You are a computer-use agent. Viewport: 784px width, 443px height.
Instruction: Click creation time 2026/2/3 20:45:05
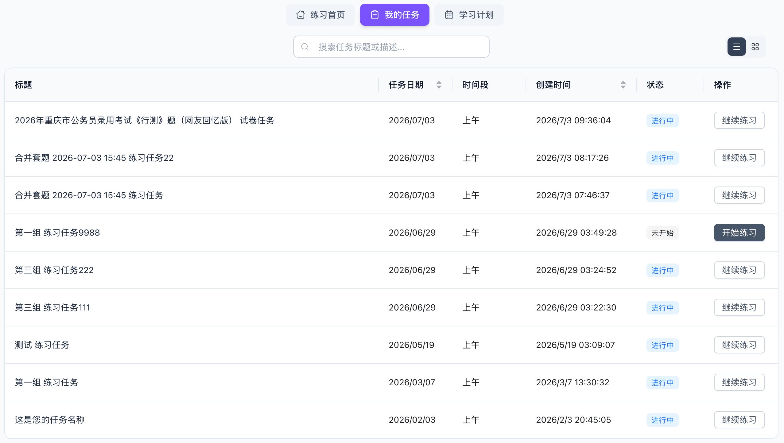click(573, 420)
